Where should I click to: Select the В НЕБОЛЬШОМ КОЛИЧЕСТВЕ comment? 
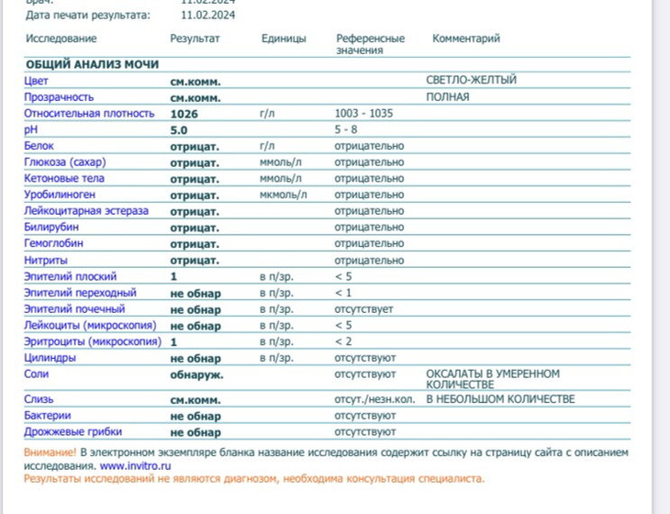(500, 399)
